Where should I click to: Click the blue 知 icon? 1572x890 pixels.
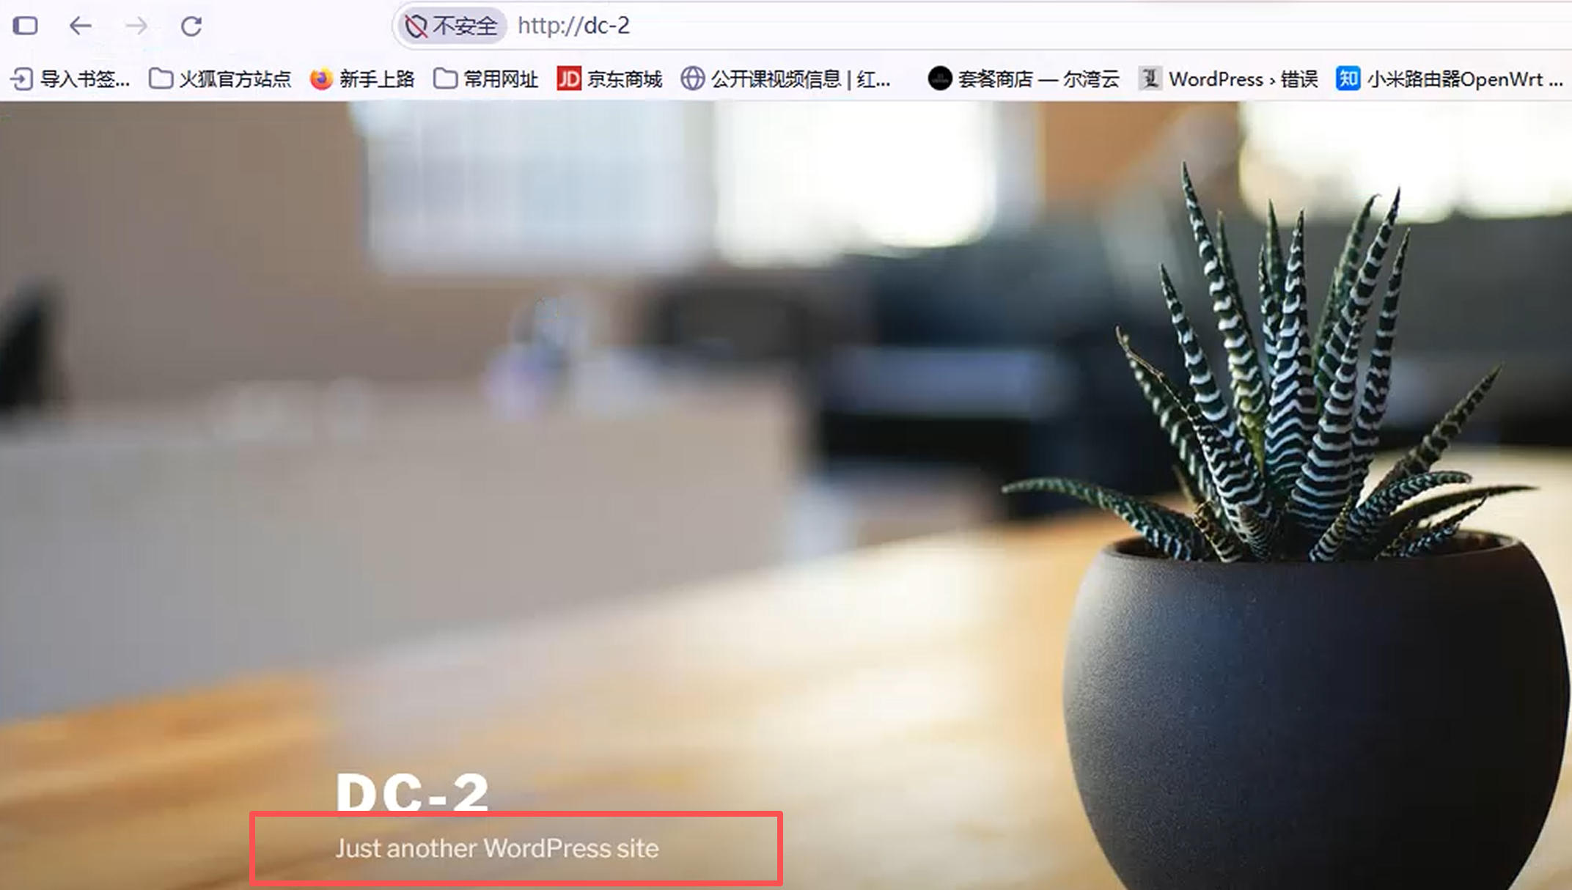coord(1348,78)
